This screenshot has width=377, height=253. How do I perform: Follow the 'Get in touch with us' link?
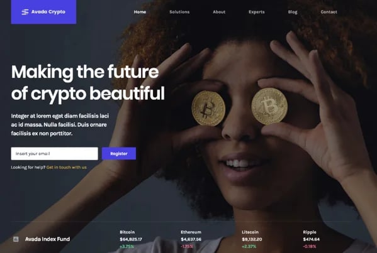[x=66, y=168]
